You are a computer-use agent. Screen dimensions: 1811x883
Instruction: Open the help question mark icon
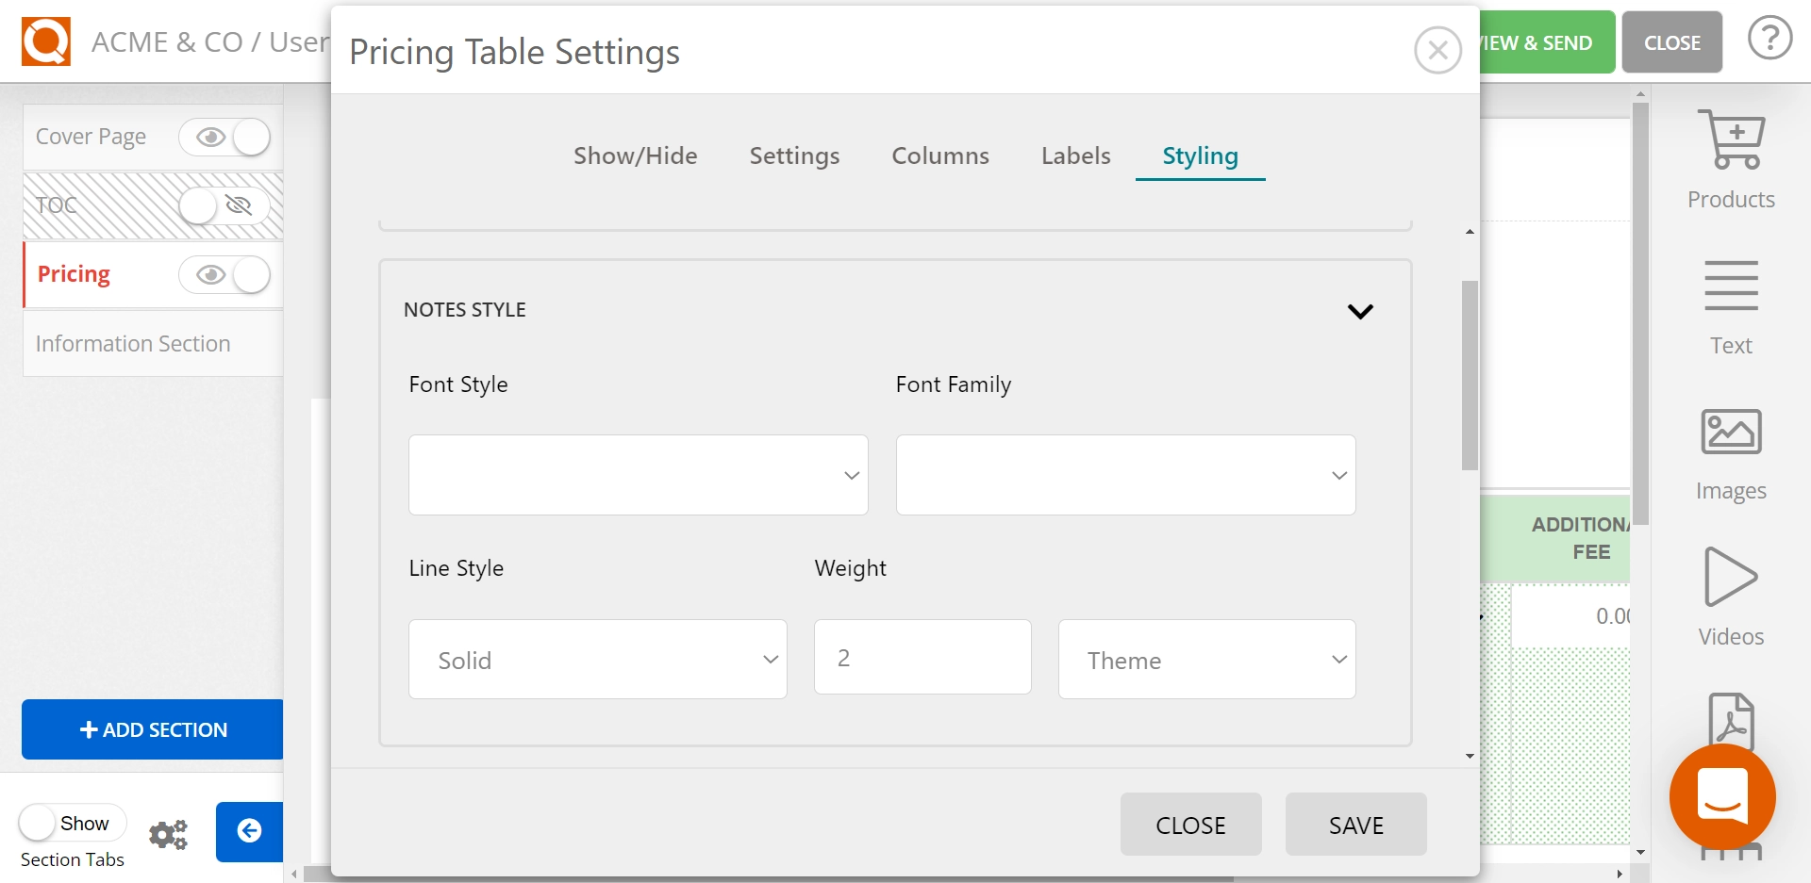pyautogui.click(x=1769, y=40)
